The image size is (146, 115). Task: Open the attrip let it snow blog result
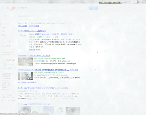pos(43,88)
